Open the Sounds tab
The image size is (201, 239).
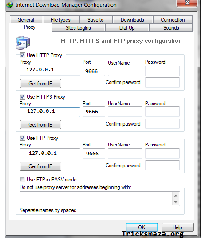[171, 28]
